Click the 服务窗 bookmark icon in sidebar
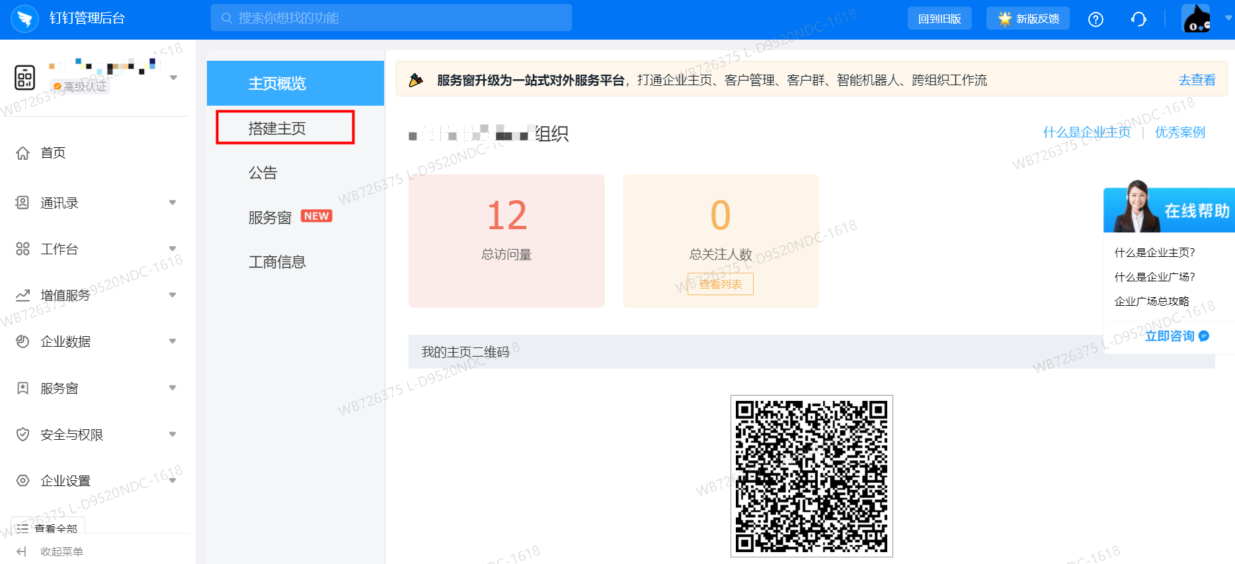1235x564 pixels. click(22, 388)
